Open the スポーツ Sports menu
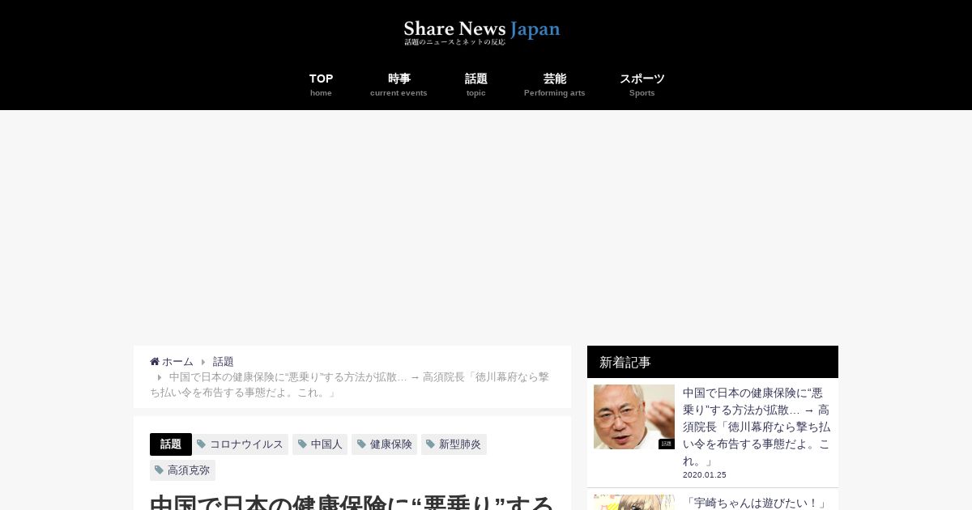This screenshot has height=510, width=972. (642, 84)
